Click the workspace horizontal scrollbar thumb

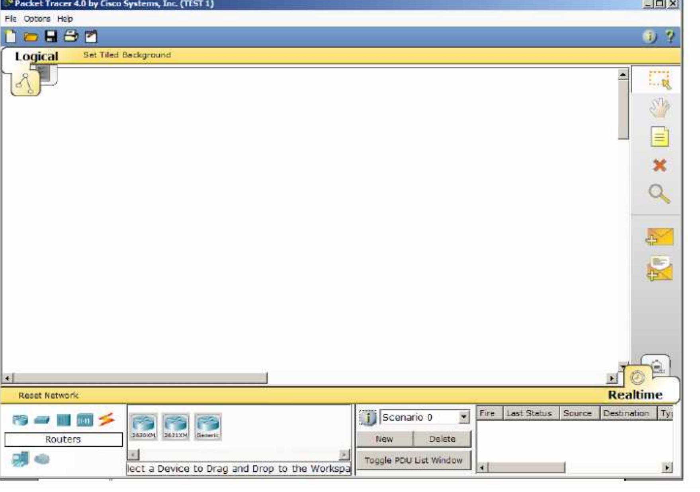click(140, 378)
